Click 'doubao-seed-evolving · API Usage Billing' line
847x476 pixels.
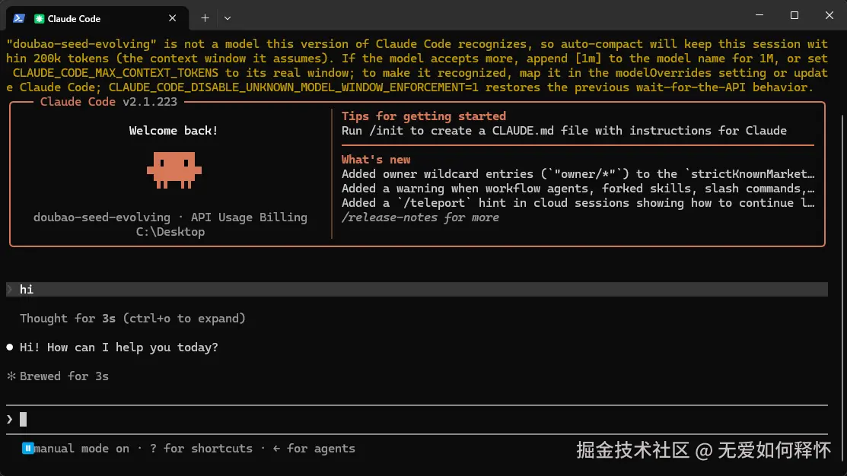point(170,217)
